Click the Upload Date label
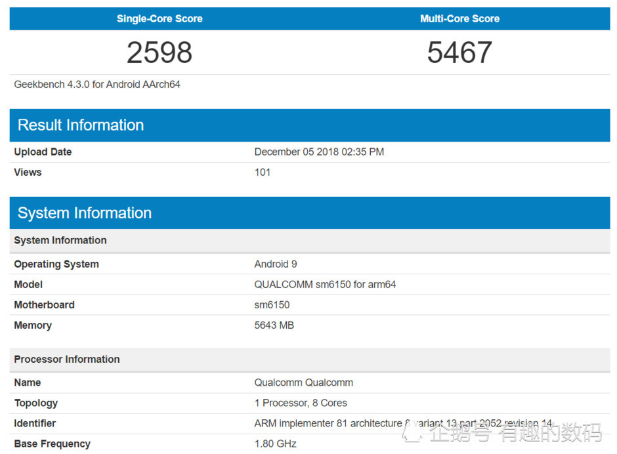This screenshot has height=454, width=617. (x=43, y=152)
